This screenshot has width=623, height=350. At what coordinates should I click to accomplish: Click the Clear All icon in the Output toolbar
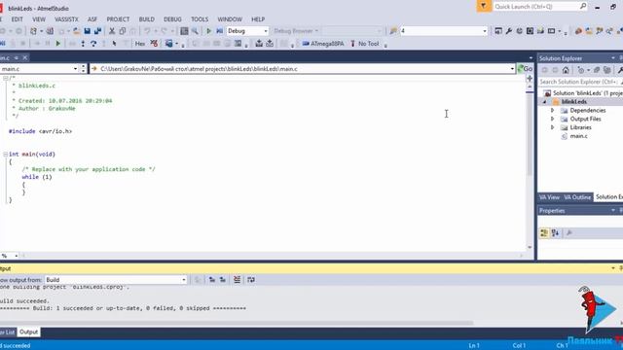click(237, 280)
